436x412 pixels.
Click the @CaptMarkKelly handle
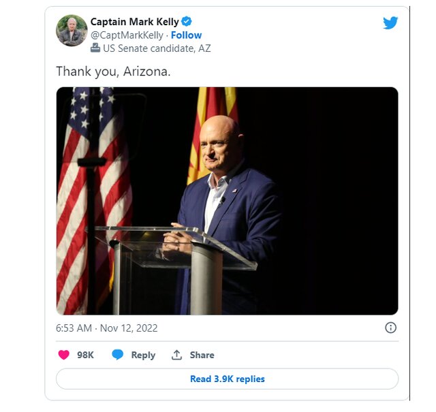click(127, 35)
